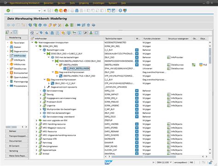Click the Expand all nodes icon in tree toolbar
This screenshot has width=218, height=166.
(41, 33)
